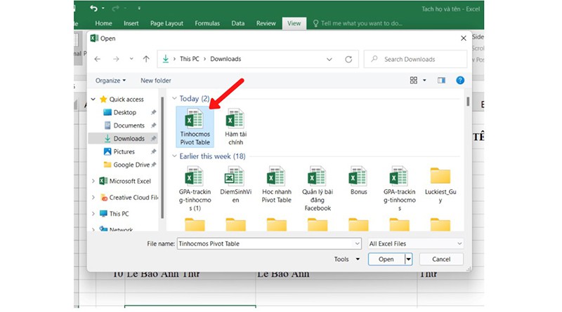
Task: Switch to the Review ribbon tab
Action: [266, 23]
